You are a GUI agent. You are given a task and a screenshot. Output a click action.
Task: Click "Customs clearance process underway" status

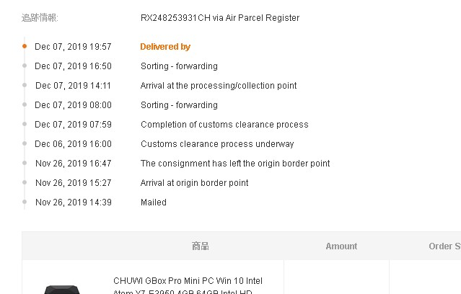217,144
